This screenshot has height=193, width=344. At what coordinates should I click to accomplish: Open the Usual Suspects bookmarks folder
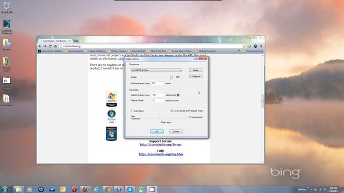pyautogui.click(x=74, y=51)
